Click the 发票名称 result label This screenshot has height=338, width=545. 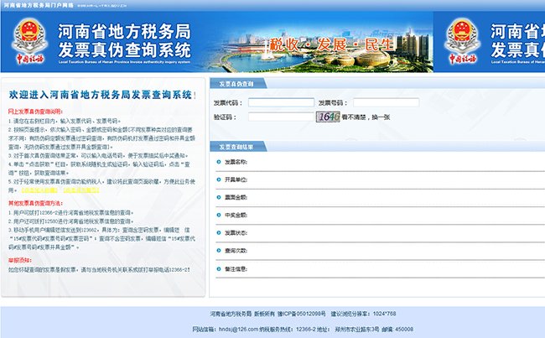click(x=236, y=162)
